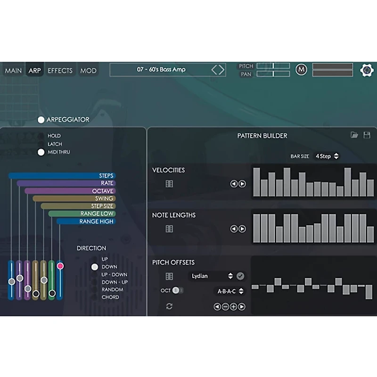Screen dimensions: 377x377
Task: Click the load pattern folder icon
Action: [354, 135]
